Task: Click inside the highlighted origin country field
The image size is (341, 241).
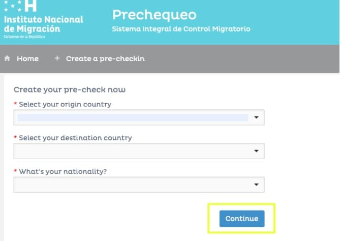Action: [x=132, y=117]
